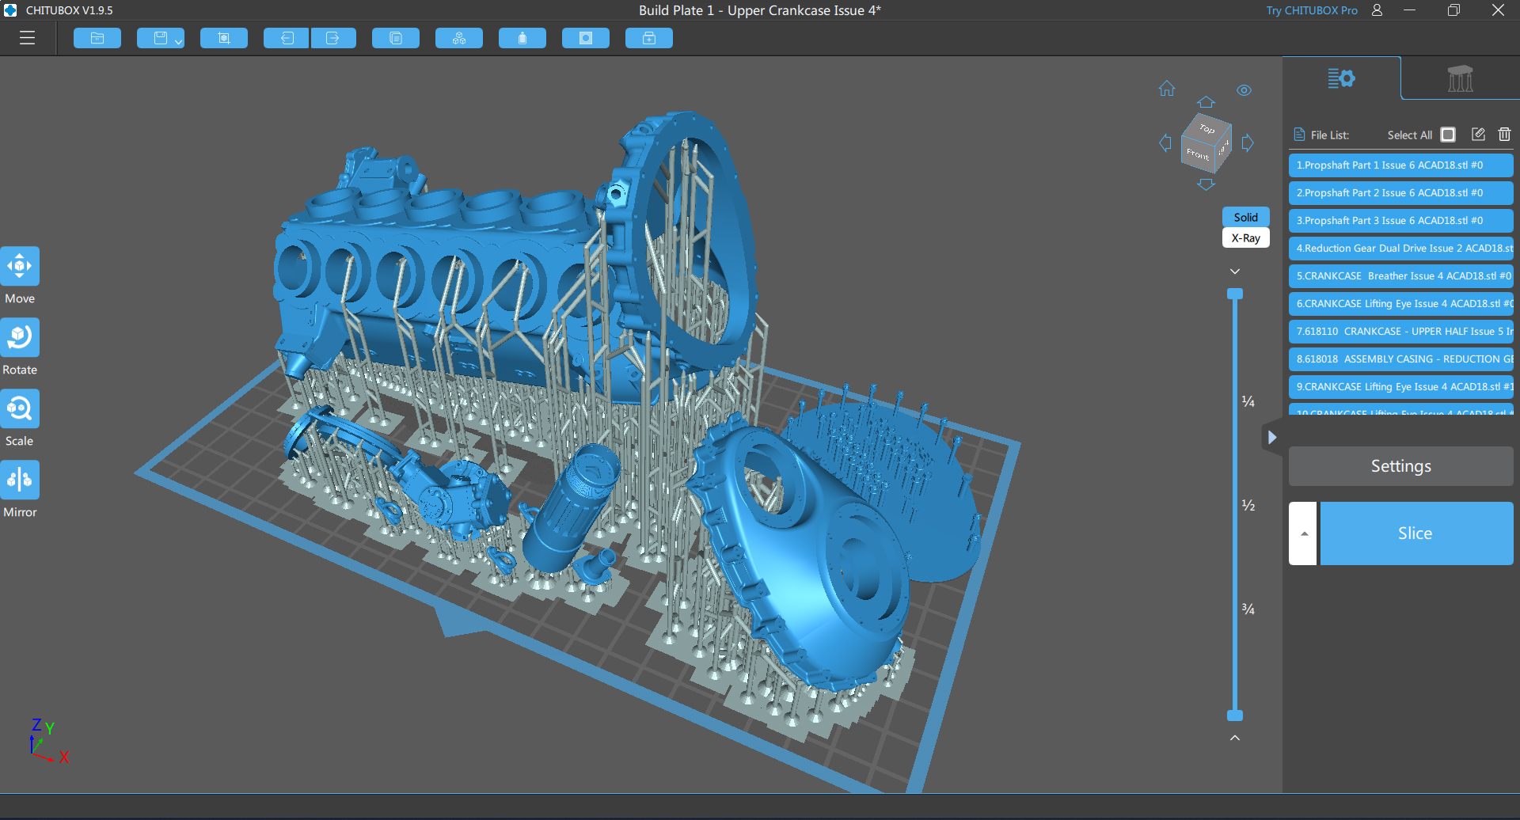Collapse the right side panel arrow
1520x820 pixels.
1271,437
